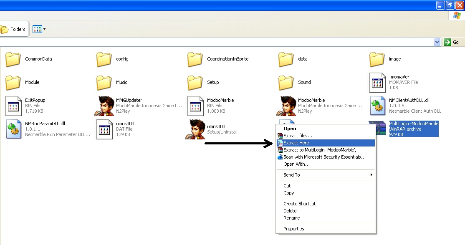Choose Properties in the context menu

point(326,229)
